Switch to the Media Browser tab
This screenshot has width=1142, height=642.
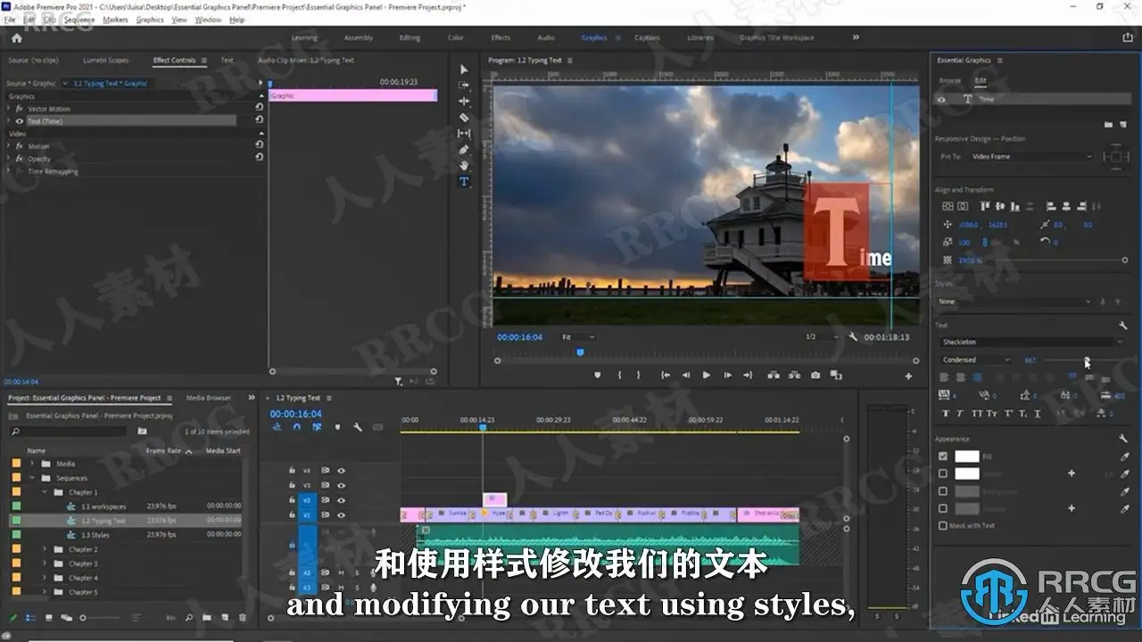(x=208, y=398)
